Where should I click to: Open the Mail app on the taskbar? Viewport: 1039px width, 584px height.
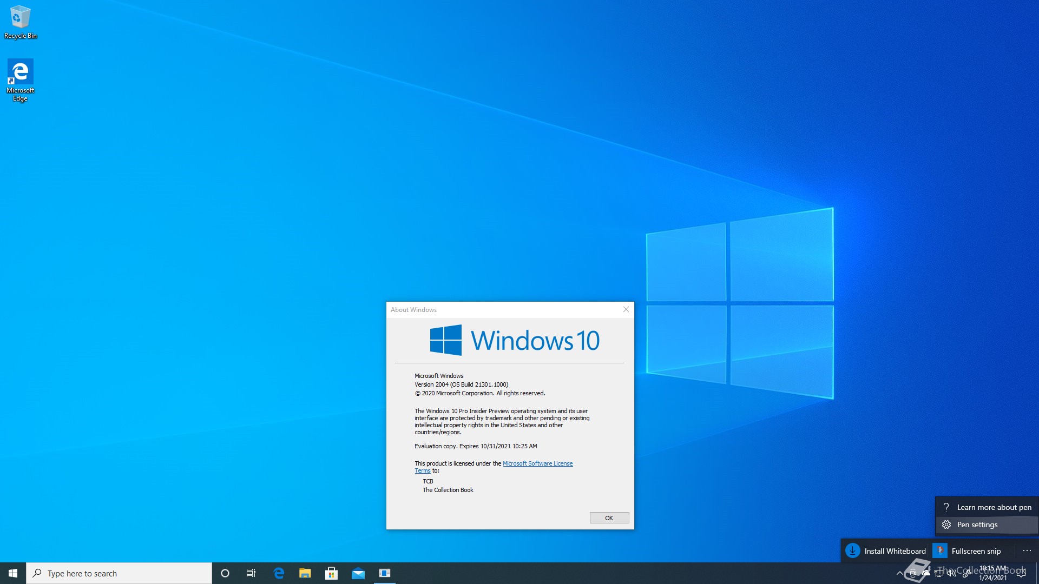tap(358, 573)
